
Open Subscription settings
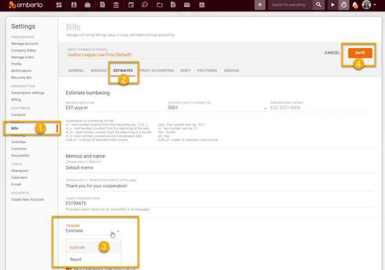pyautogui.click(x=28, y=93)
